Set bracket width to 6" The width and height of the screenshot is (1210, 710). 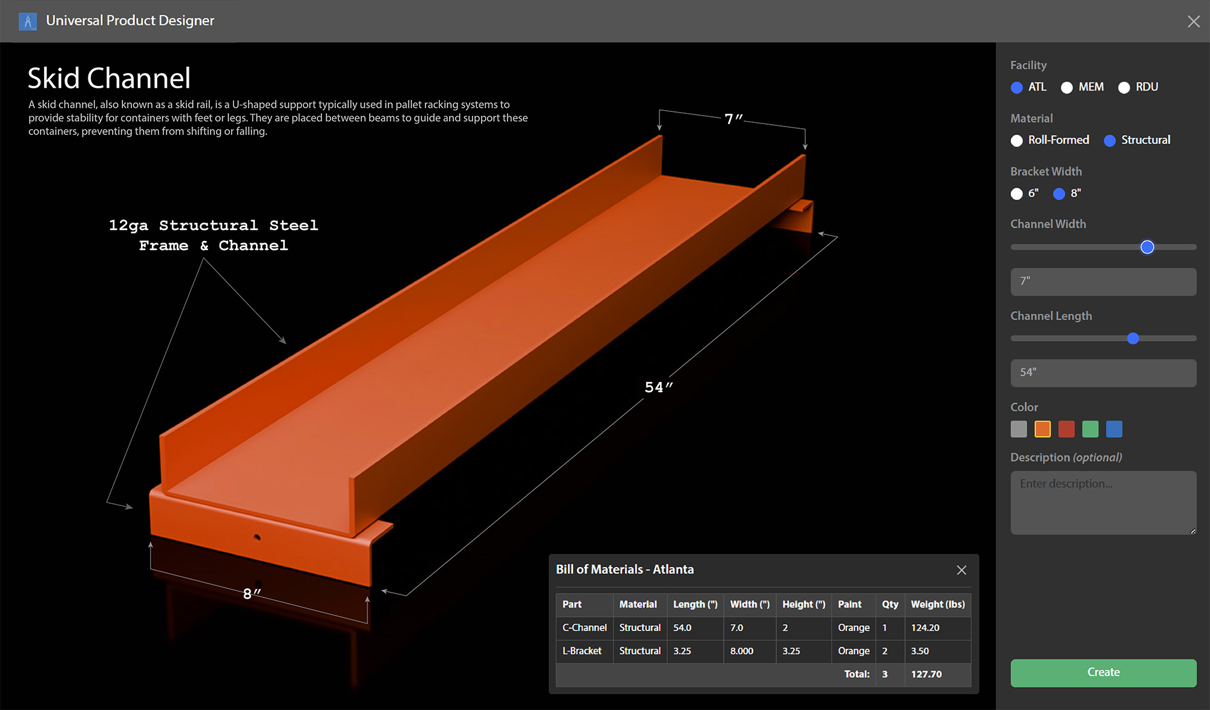click(x=1024, y=193)
